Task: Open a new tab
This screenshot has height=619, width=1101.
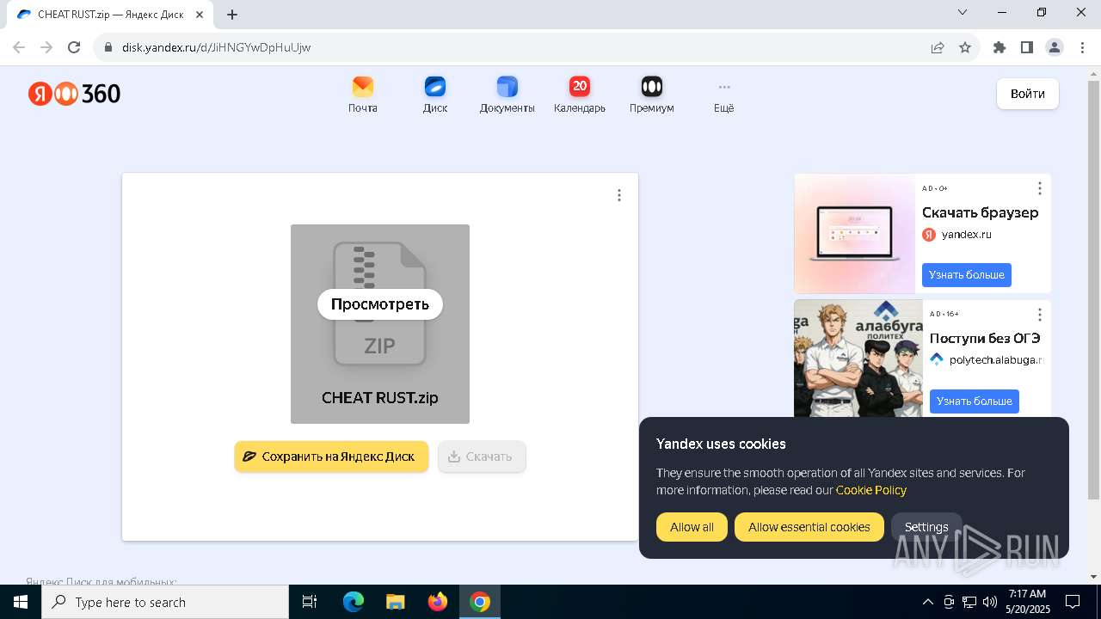Action: [x=232, y=15]
